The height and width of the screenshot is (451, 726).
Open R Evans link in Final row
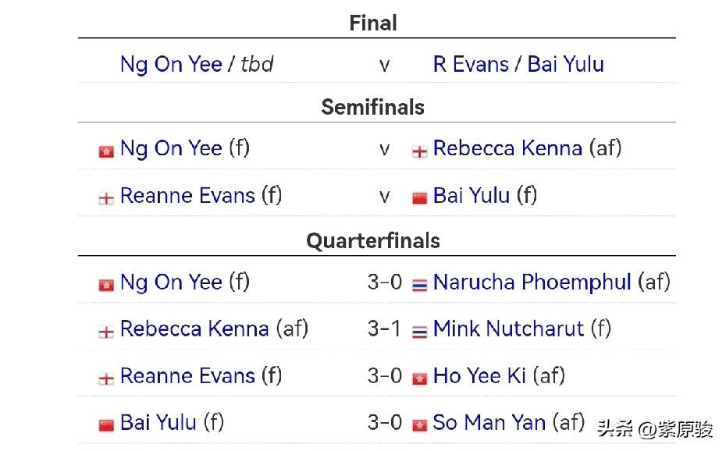tap(471, 64)
